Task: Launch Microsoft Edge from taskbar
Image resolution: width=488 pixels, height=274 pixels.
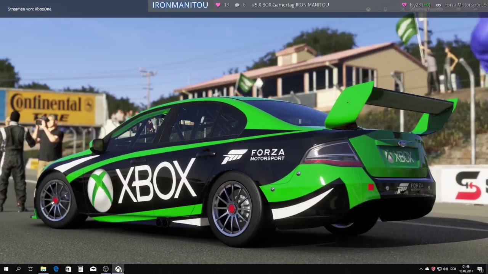Action: click(56, 269)
